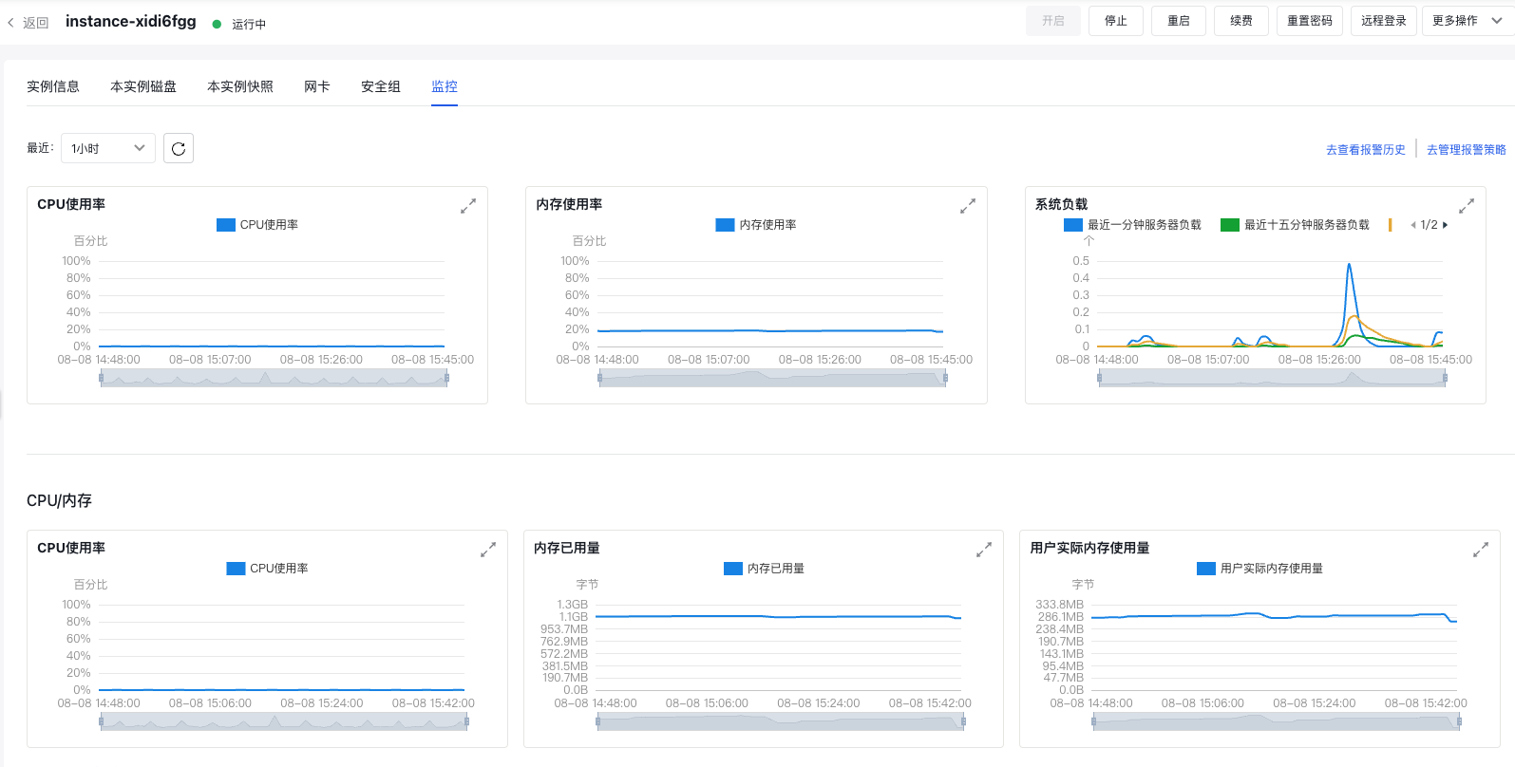Click the instance name instance-xidi6fgg
The image size is (1515, 767).
pos(131,21)
